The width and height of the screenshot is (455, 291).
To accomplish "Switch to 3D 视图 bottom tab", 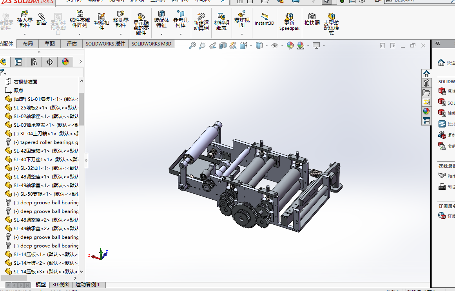I will (61, 285).
